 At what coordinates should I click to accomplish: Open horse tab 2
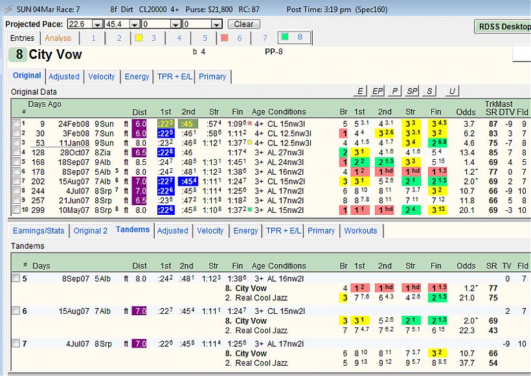119,38
